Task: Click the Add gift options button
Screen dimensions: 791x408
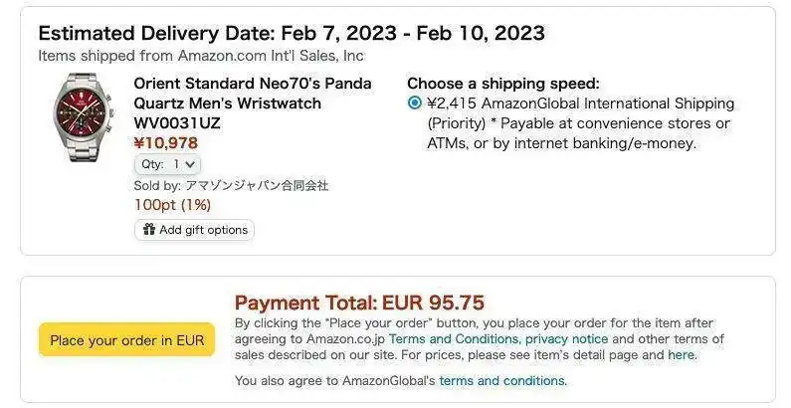Action: pos(195,230)
